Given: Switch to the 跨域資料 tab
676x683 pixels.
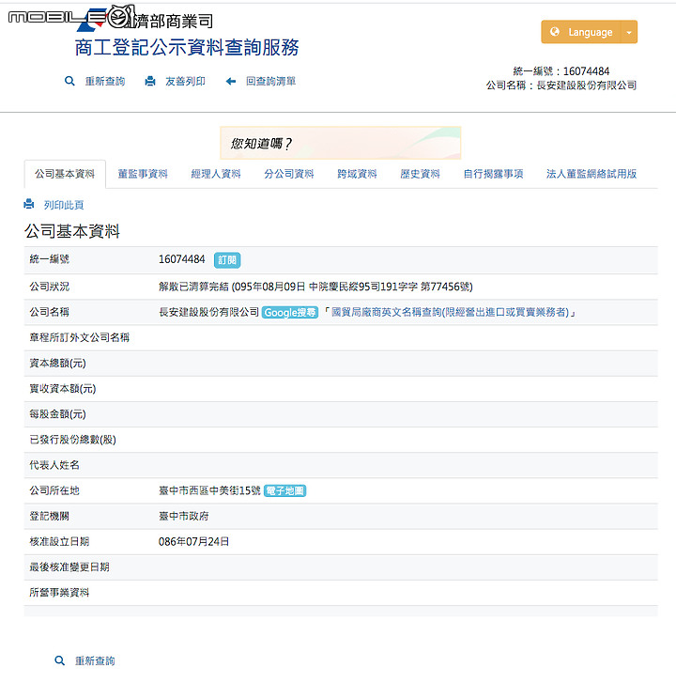Looking at the screenshot, I should click(357, 174).
